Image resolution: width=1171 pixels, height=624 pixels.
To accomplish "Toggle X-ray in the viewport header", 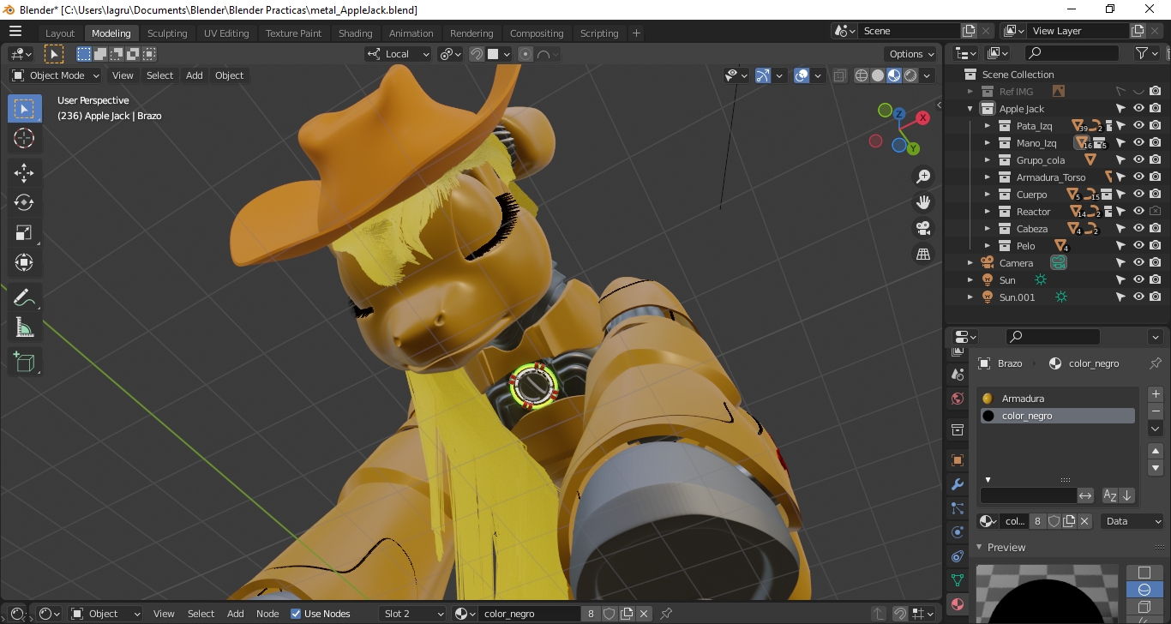I will click(x=839, y=75).
